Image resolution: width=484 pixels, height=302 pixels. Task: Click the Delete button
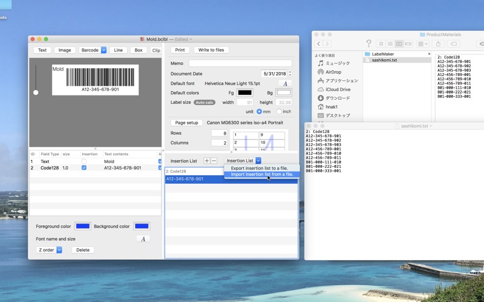(83, 250)
